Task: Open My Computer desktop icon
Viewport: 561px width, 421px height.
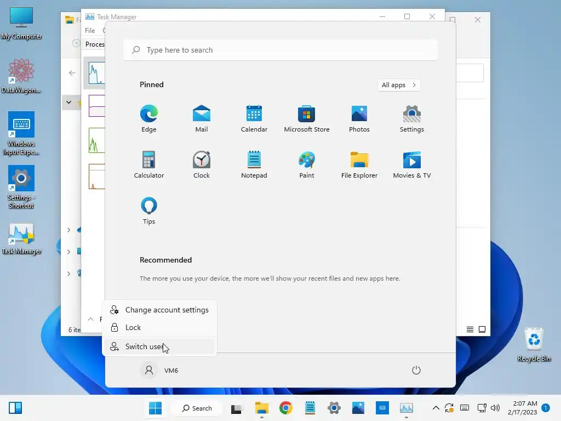Action: tap(21, 23)
